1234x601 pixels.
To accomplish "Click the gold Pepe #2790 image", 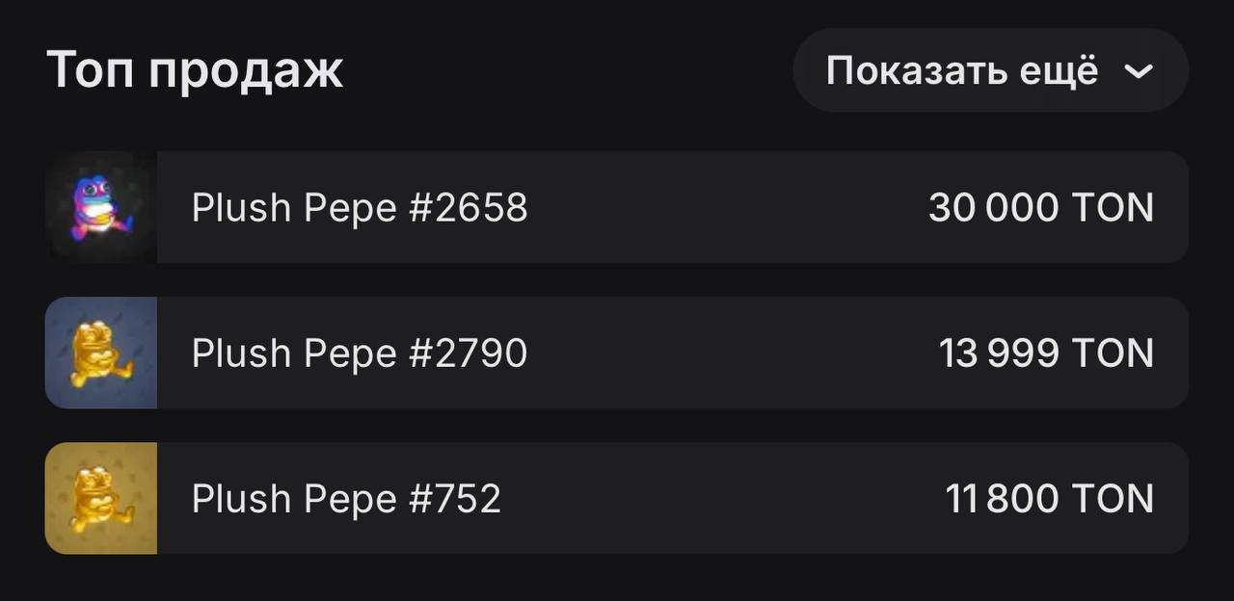I will [x=100, y=353].
